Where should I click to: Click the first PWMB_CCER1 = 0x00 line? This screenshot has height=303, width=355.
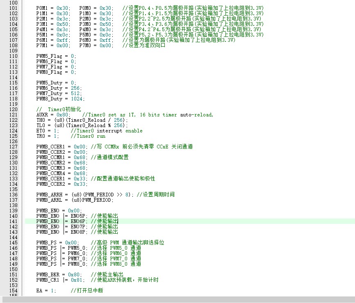[62, 147]
